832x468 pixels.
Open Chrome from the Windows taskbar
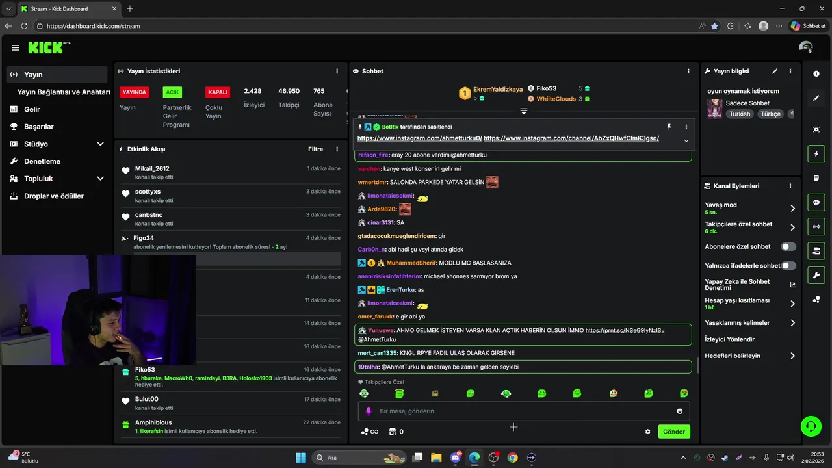(x=512, y=458)
